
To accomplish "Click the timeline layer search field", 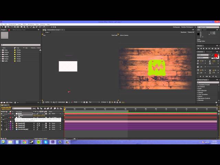I will (22, 109).
